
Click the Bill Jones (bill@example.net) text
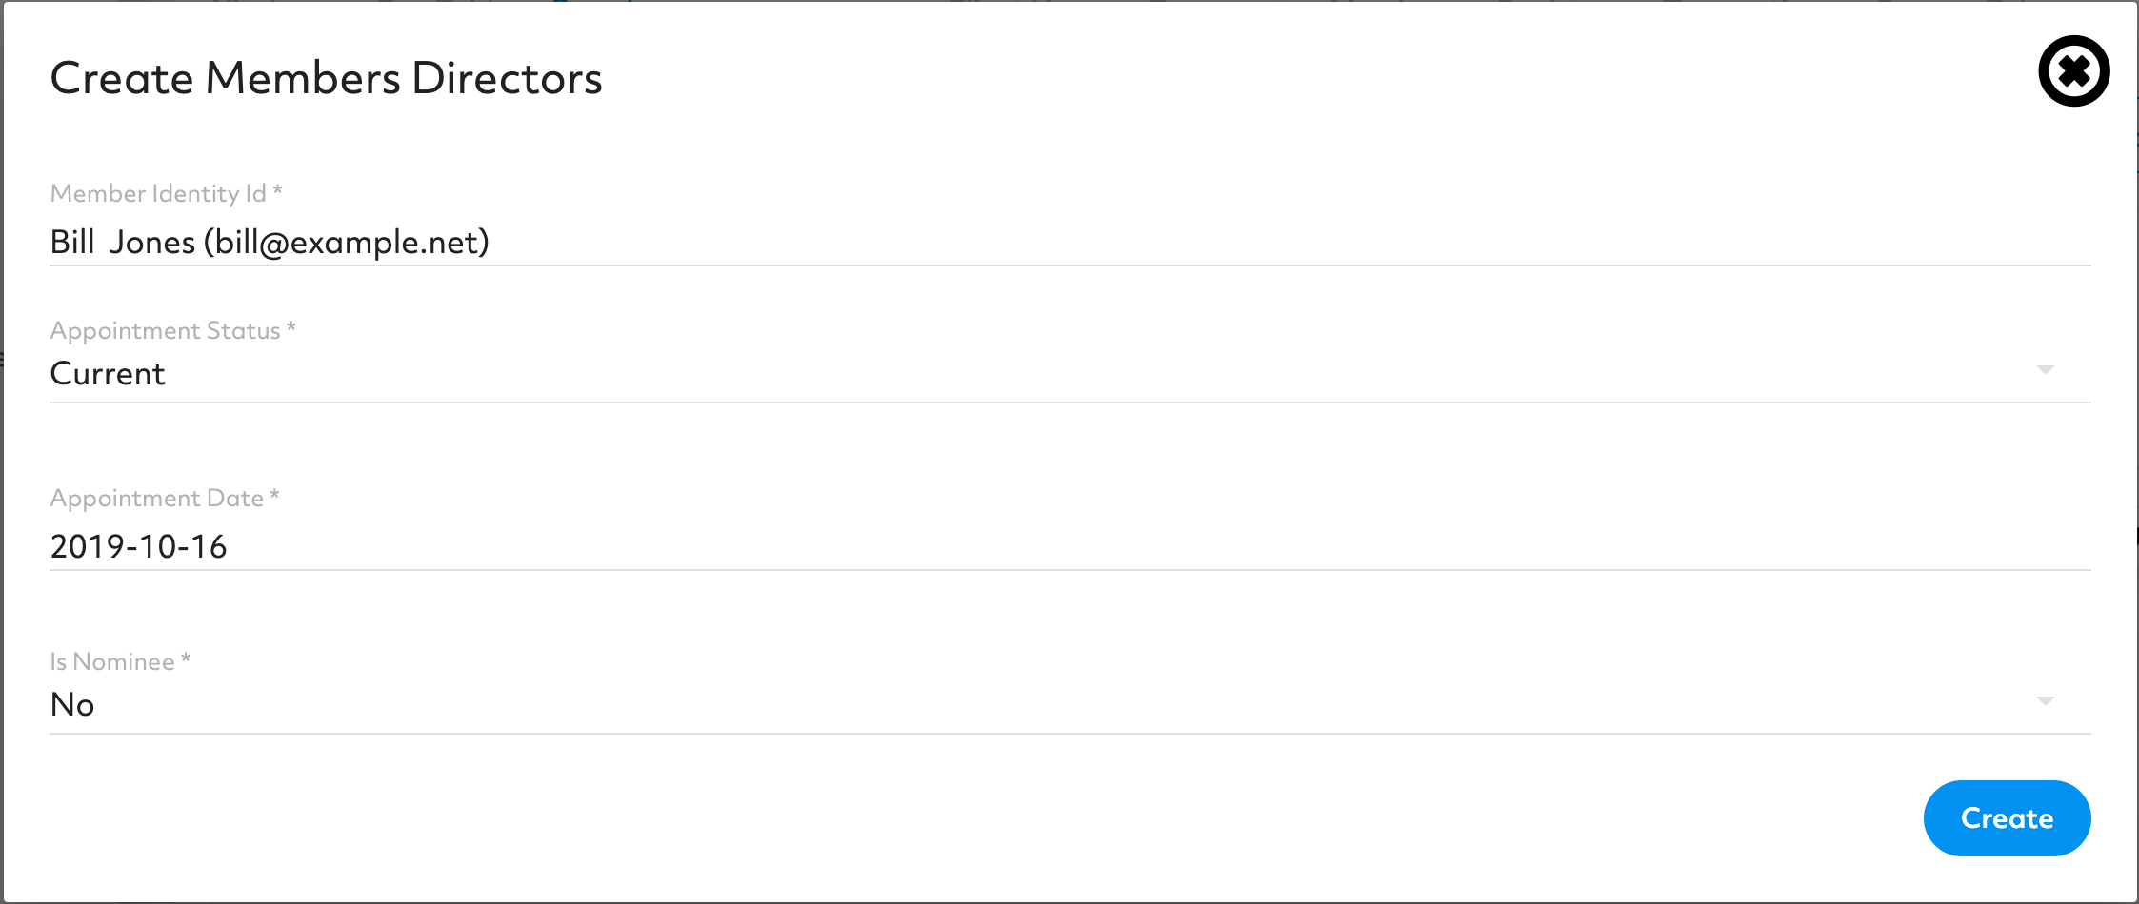(270, 243)
